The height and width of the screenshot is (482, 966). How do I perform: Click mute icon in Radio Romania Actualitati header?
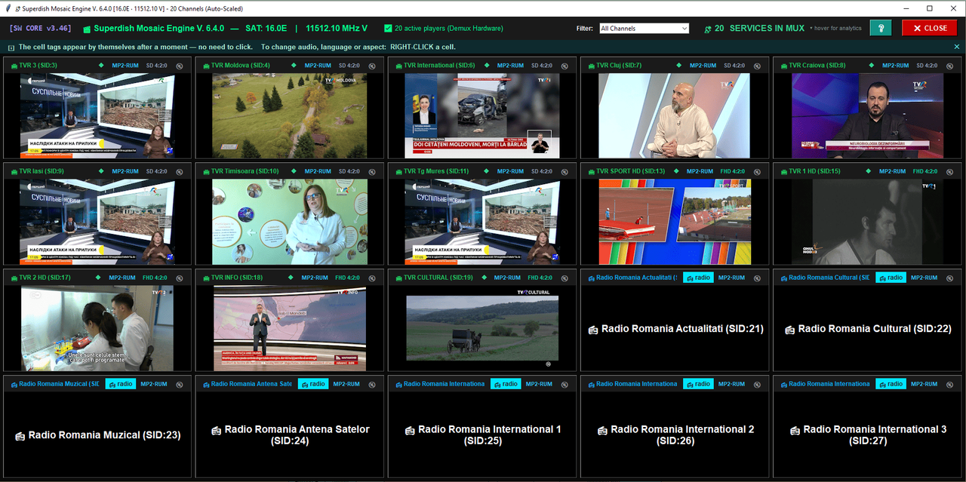757,278
